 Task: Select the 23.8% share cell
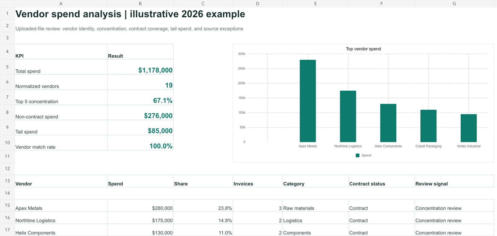(x=203, y=205)
